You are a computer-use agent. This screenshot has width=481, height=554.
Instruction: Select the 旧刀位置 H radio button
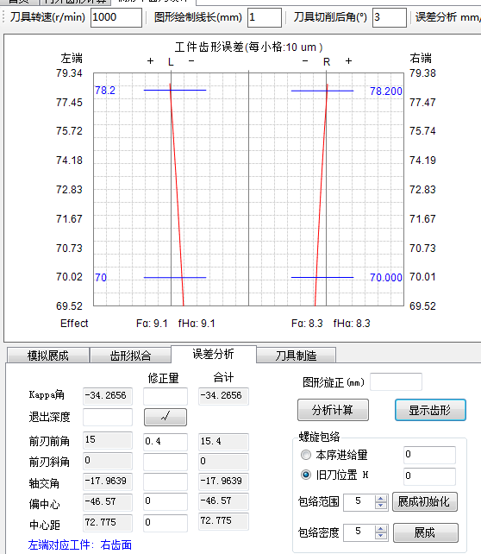coord(306,475)
